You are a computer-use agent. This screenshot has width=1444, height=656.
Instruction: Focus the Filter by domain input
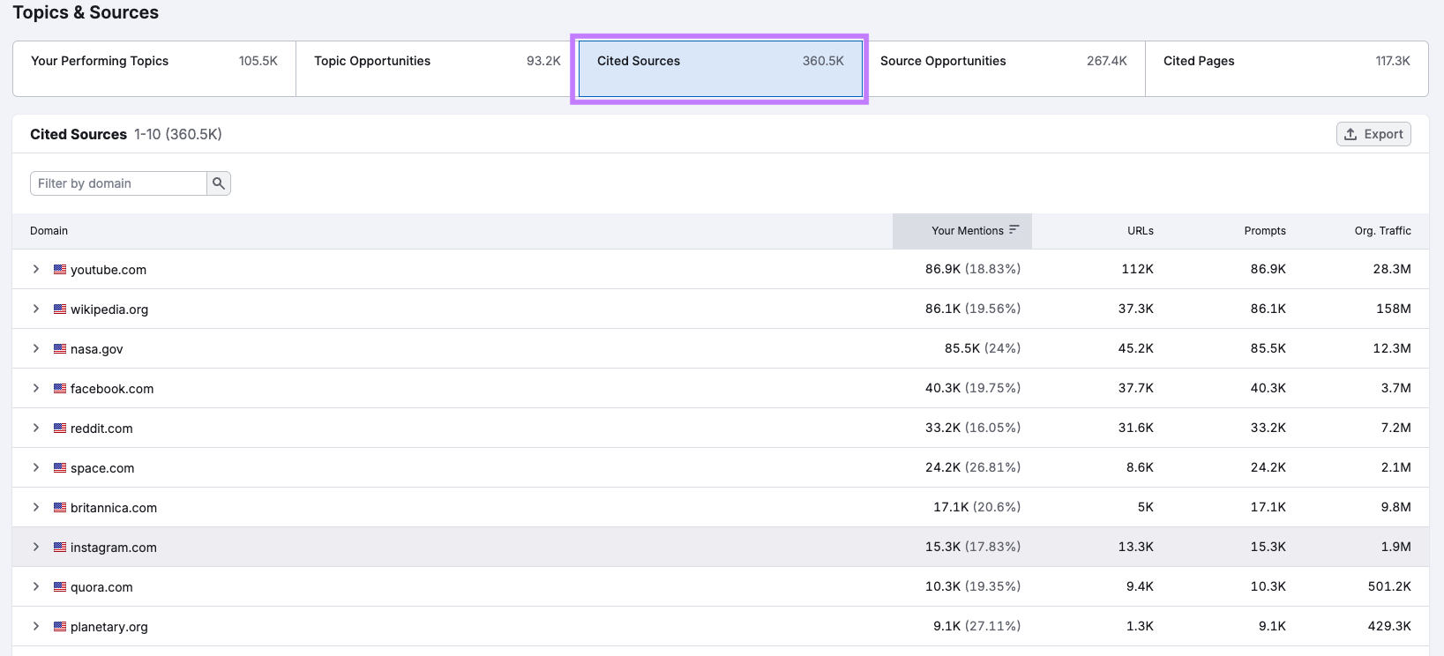click(x=118, y=183)
